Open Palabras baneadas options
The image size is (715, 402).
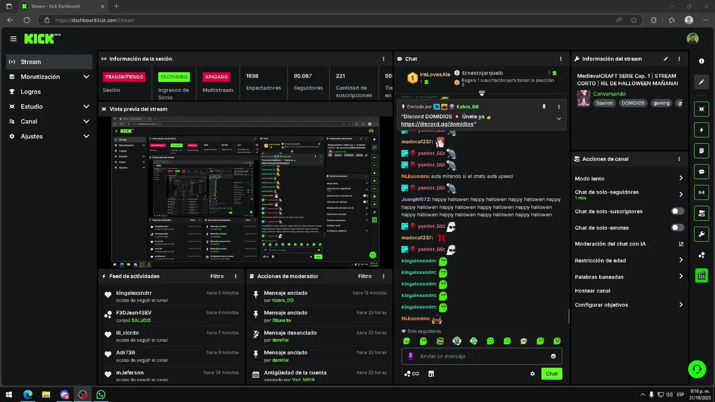click(x=681, y=276)
